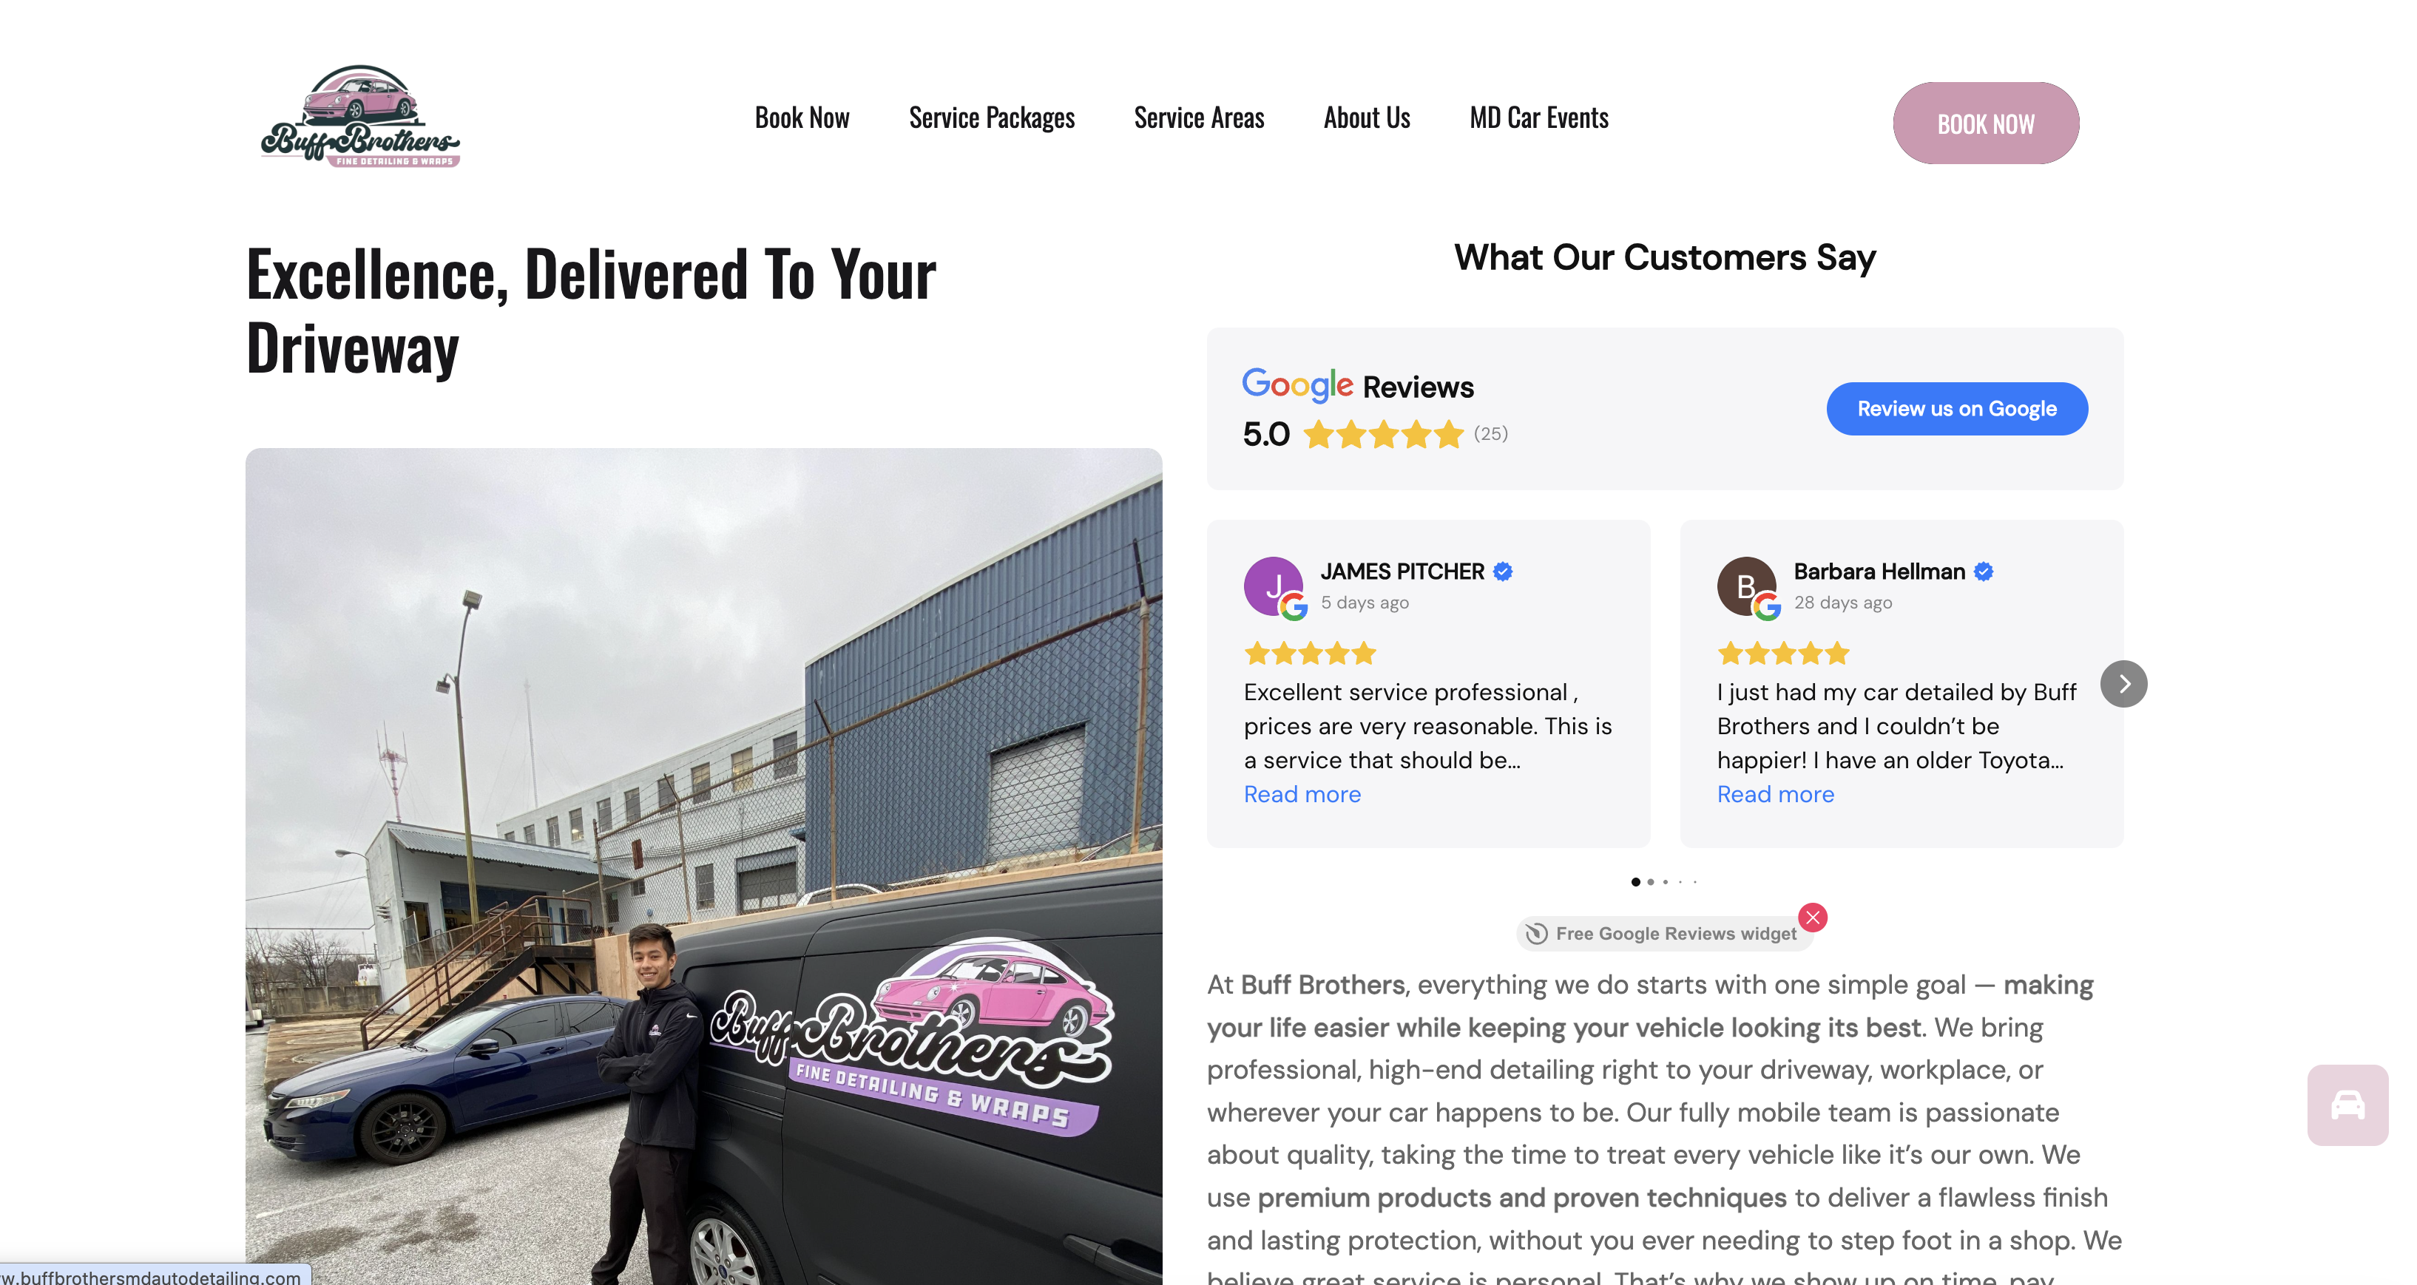Open the Service Areas nav item
This screenshot has height=1285, width=2417.
click(1199, 118)
